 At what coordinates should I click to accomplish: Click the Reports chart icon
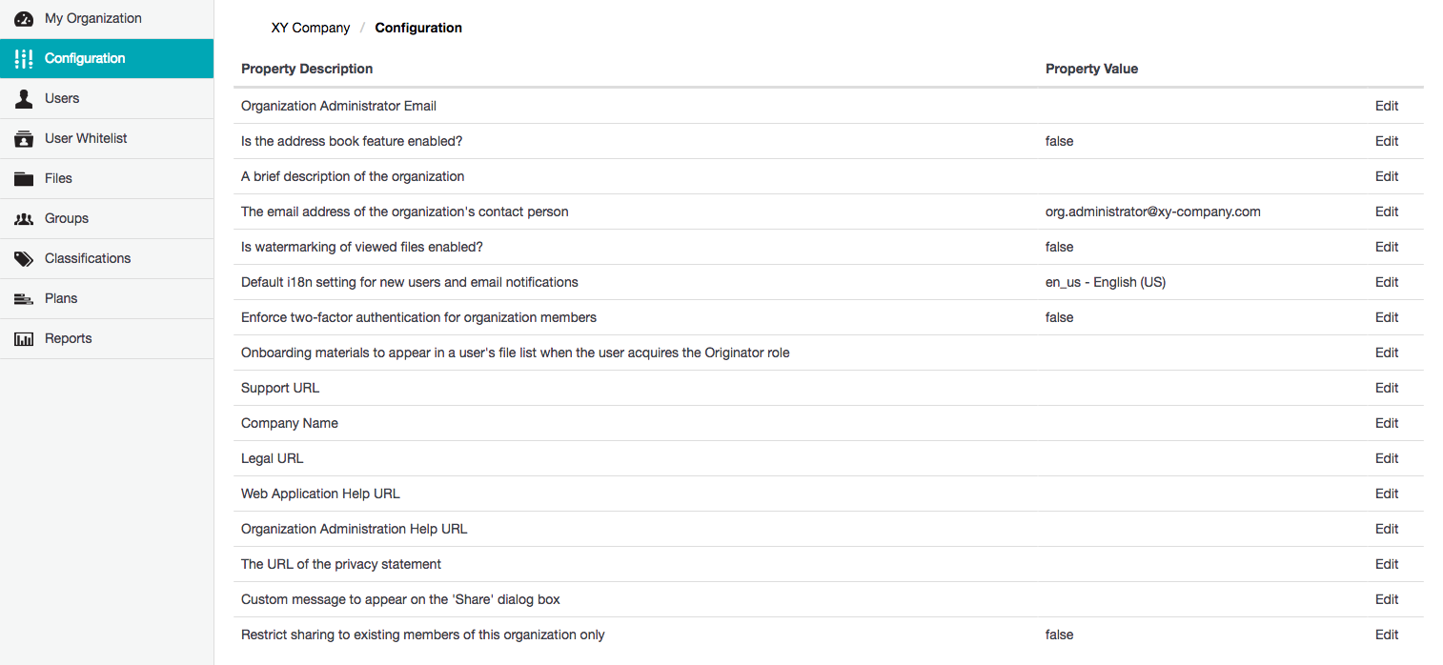click(24, 339)
